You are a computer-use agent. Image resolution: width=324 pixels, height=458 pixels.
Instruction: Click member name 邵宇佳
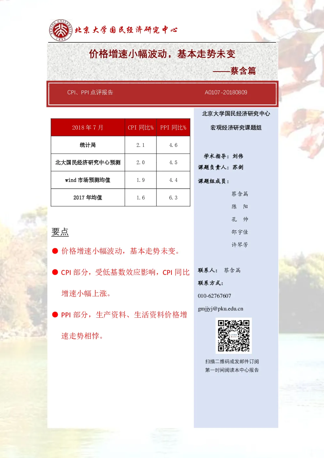[x=240, y=232]
